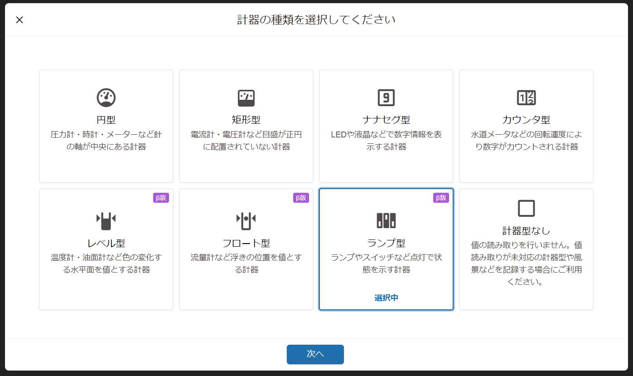
Task: Click the float type icon
Action: [x=246, y=220]
